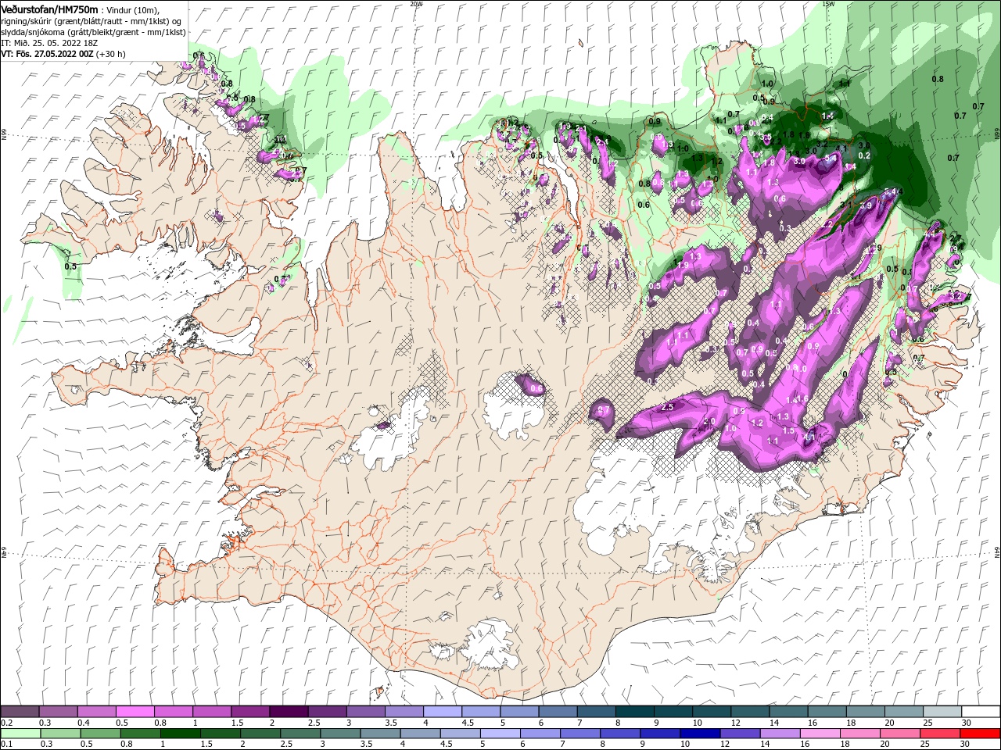
Task: Click the snow legend swatch for 0.2–0.3 mm
Action: click(x=20, y=711)
